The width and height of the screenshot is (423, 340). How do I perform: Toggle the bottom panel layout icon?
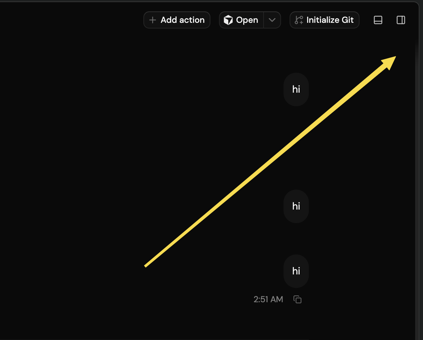[378, 20]
